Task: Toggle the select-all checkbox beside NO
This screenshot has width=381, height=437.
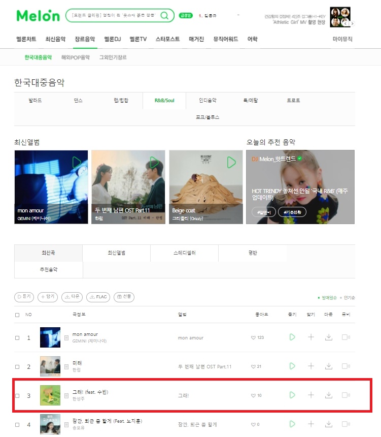Action: coord(17,315)
